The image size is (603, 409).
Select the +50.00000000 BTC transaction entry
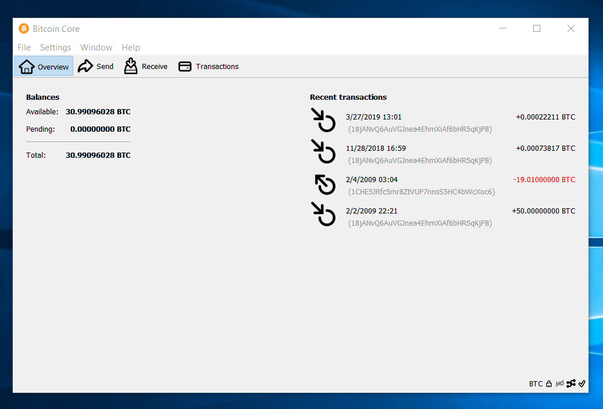(543, 211)
